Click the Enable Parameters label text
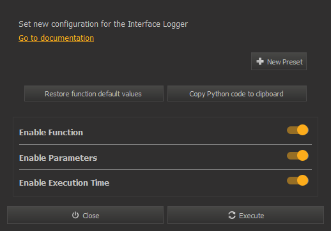The height and width of the screenshot is (231, 331). (x=58, y=158)
